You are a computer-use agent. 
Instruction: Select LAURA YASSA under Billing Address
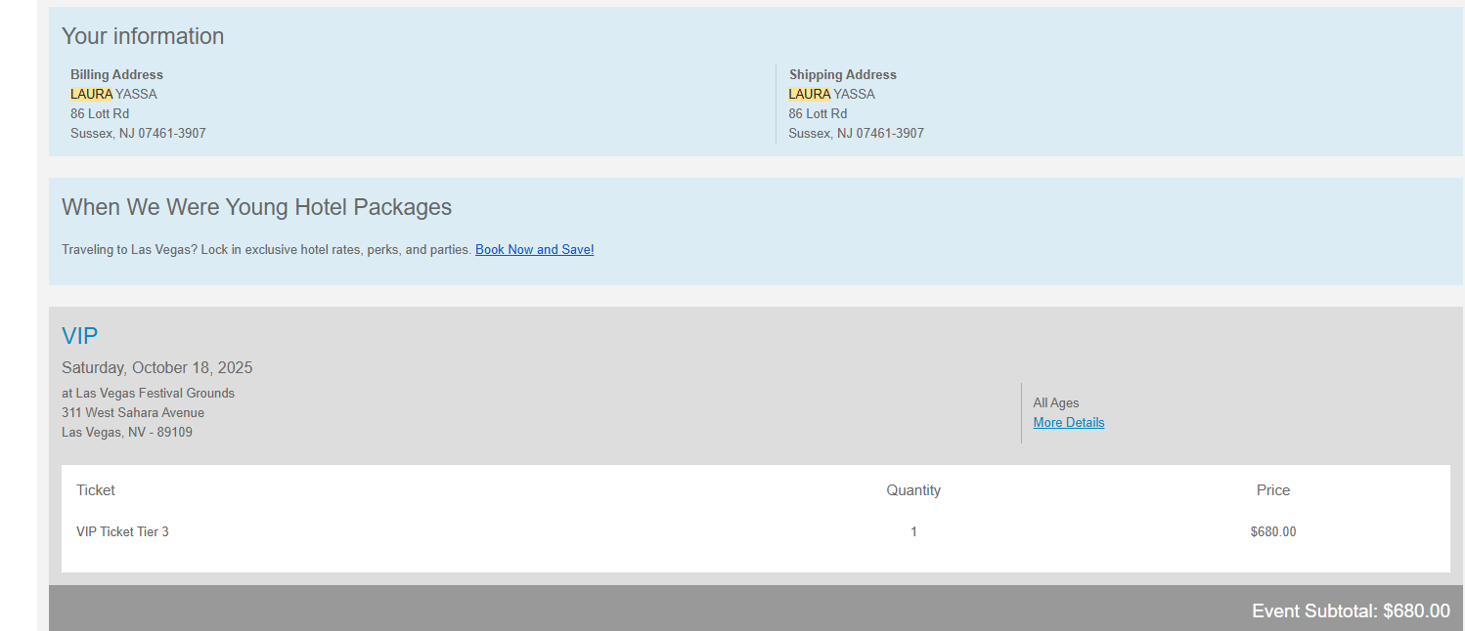113,94
